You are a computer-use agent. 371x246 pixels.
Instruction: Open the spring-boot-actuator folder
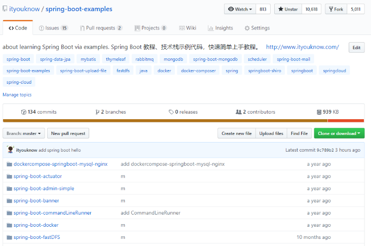point(38,176)
